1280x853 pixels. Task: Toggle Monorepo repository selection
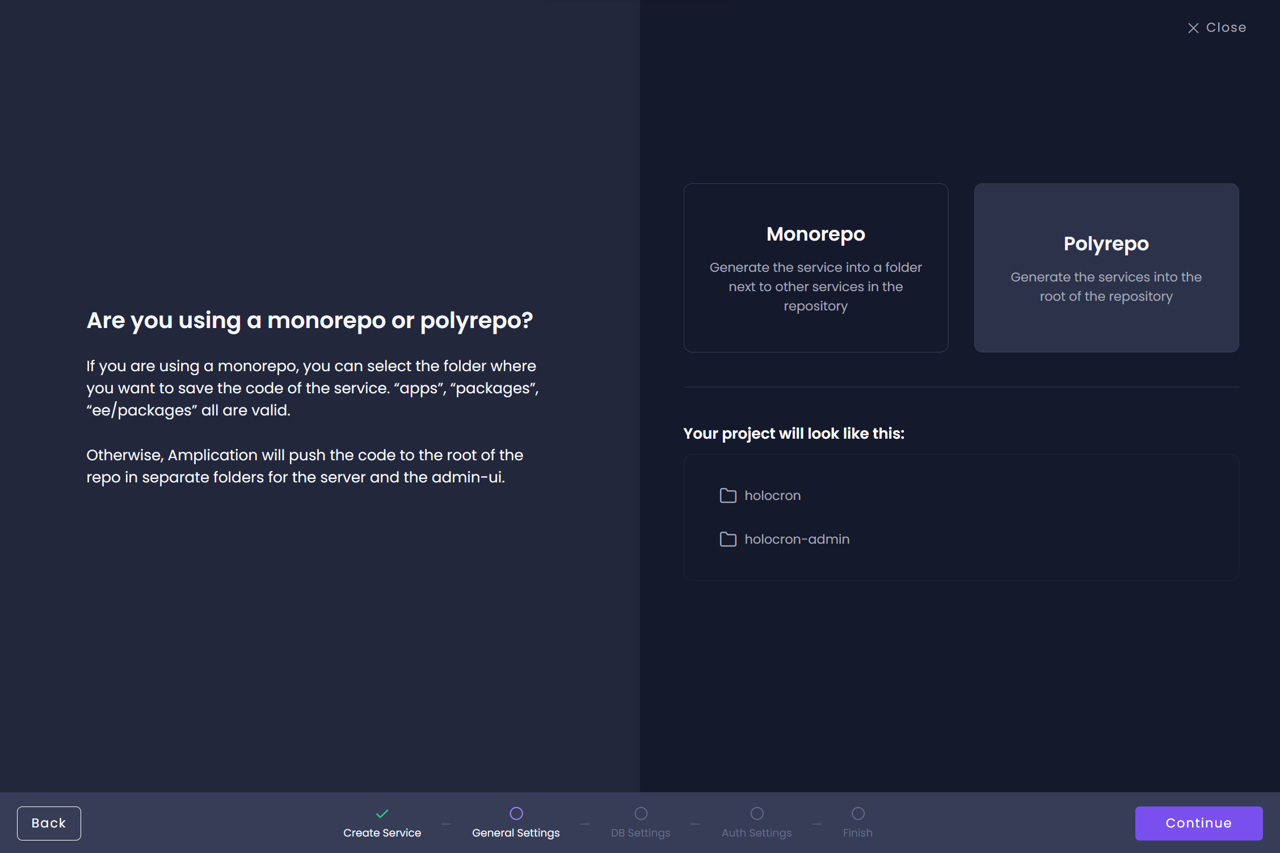click(815, 267)
